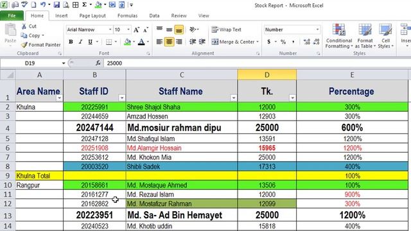Click the Comma Style icon

point(293,42)
